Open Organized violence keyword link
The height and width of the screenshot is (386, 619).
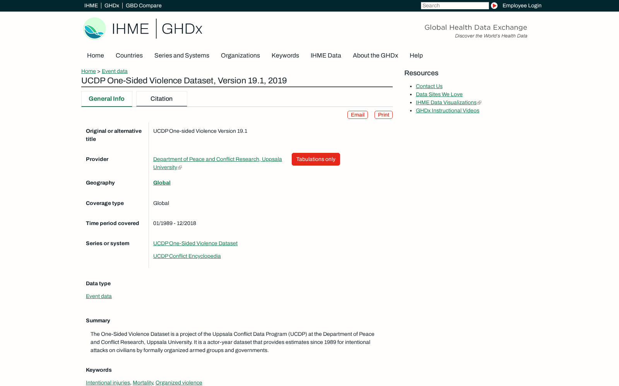tap(179, 383)
